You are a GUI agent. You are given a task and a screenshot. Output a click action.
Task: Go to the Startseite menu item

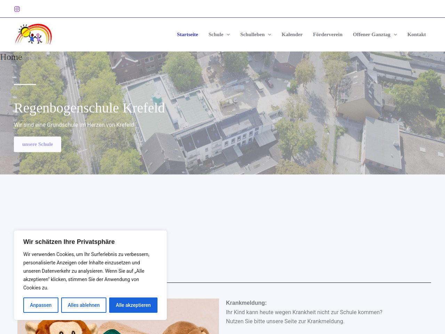(187, 34)
